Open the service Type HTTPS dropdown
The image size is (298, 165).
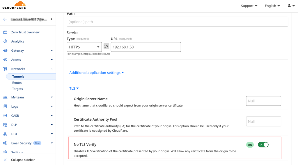(84, 47)
